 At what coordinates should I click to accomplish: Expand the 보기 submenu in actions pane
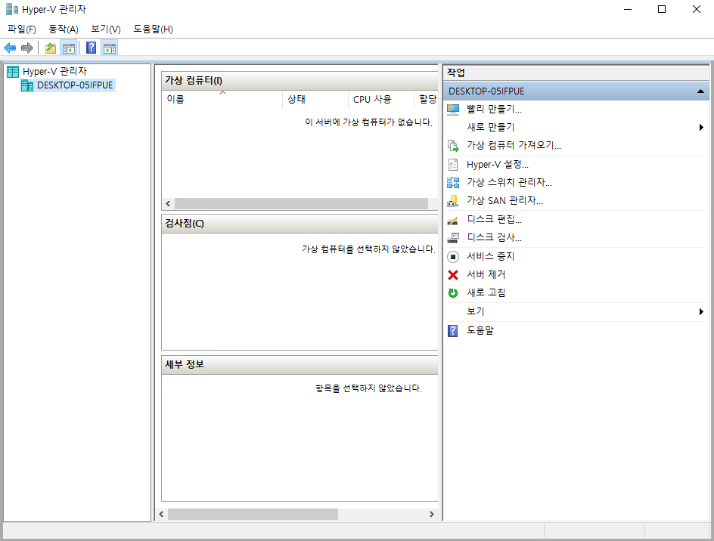pyautogui.click(x=701, y=311)
